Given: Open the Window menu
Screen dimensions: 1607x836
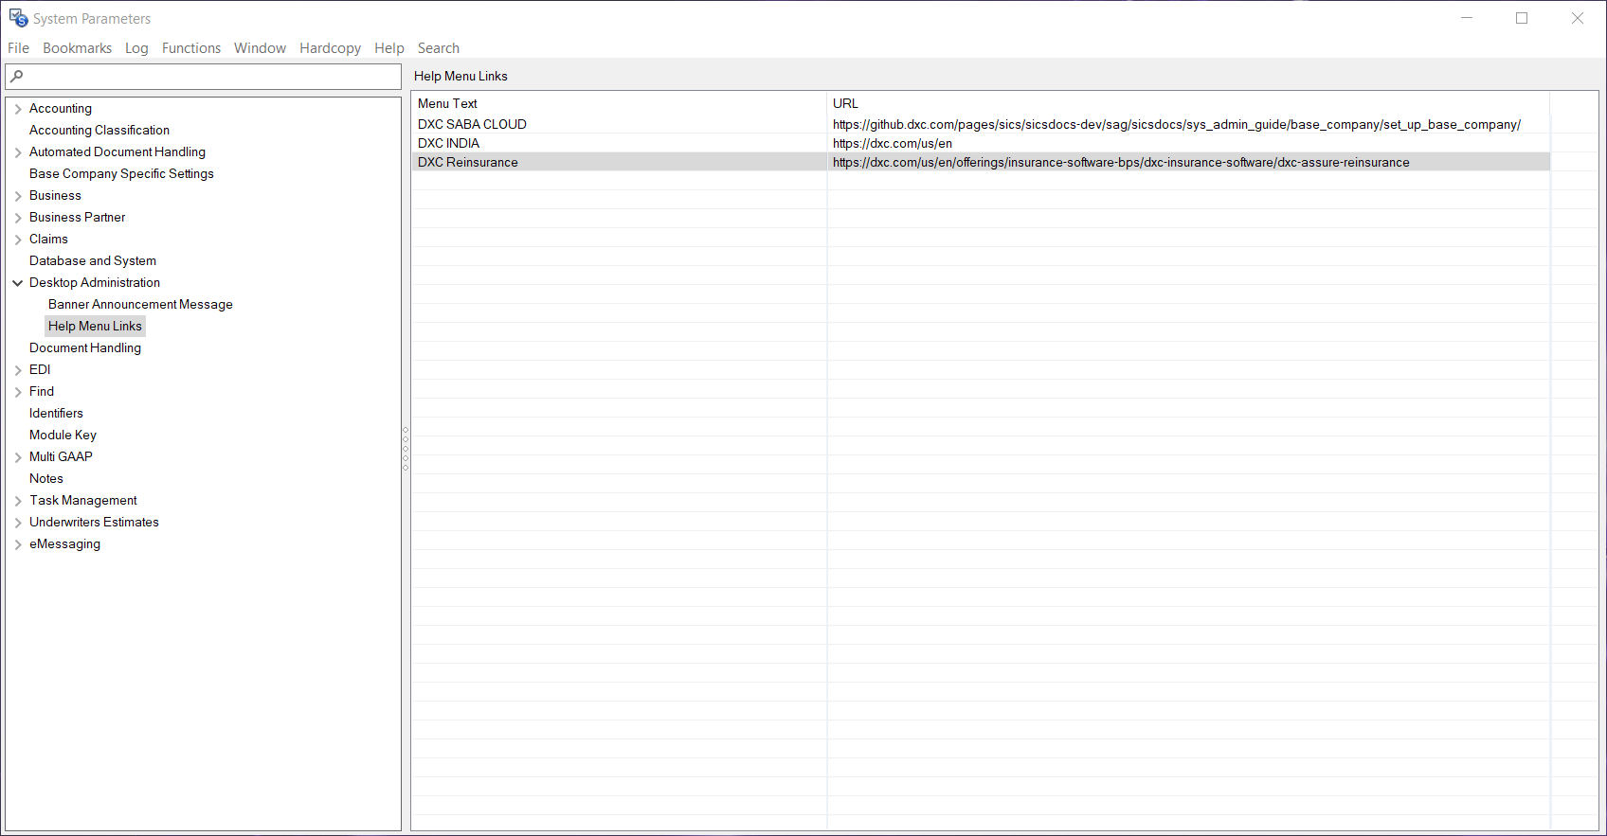Looking at the screenshot, I should pyautogui.click(x=260, y=48).
